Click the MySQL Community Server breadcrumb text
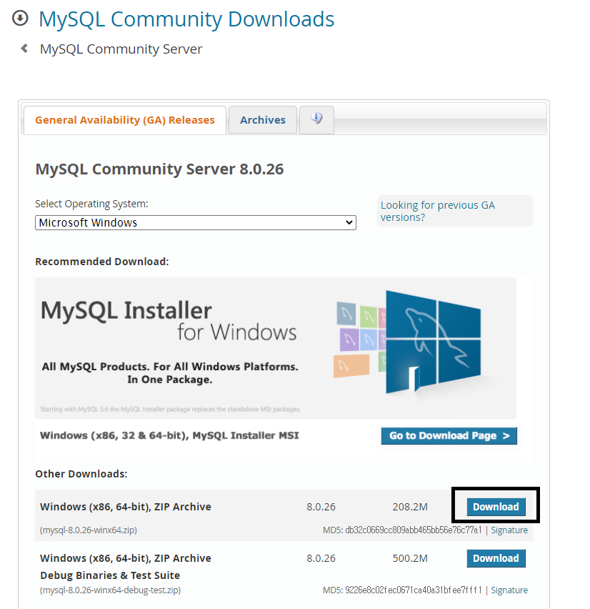This screenshot has height=609, width=590. tap(121, 49)
